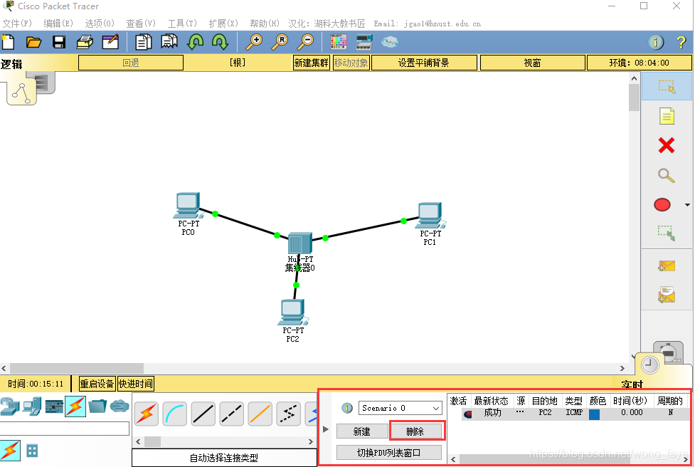Click the Zoom Out magnifier icon
The height and width of the screenshot is (467, 695).
pos(305,42)
